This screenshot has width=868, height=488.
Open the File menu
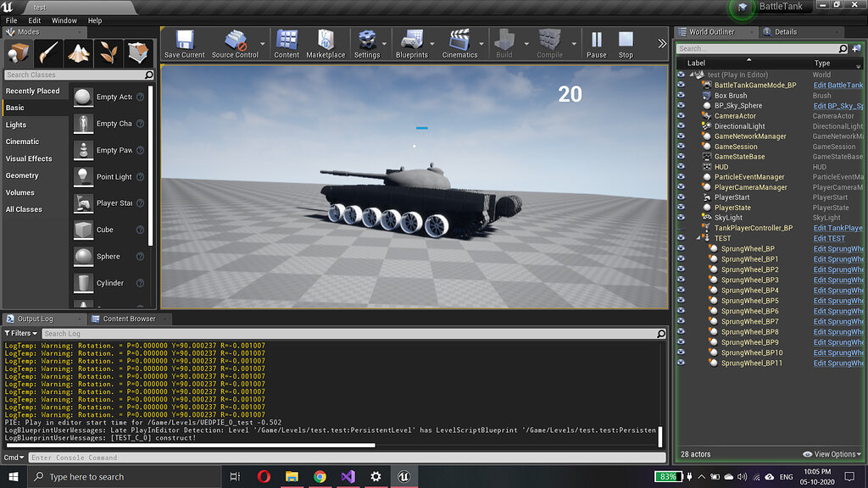tap(11, 20)
